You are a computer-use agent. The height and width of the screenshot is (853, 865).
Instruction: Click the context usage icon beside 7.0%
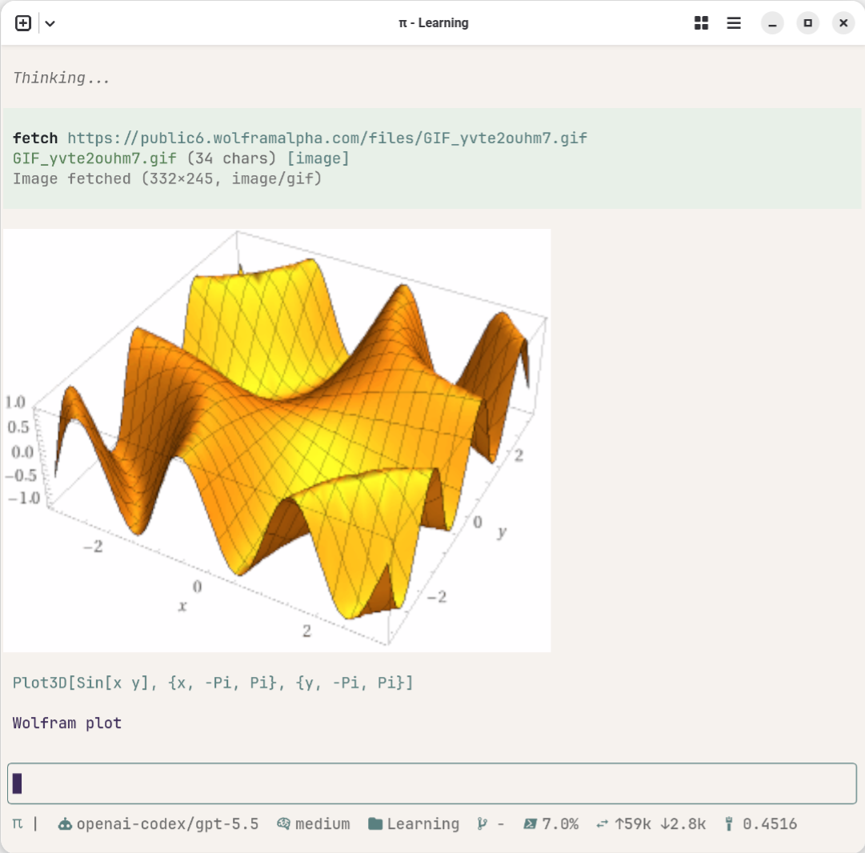point(530,823)
